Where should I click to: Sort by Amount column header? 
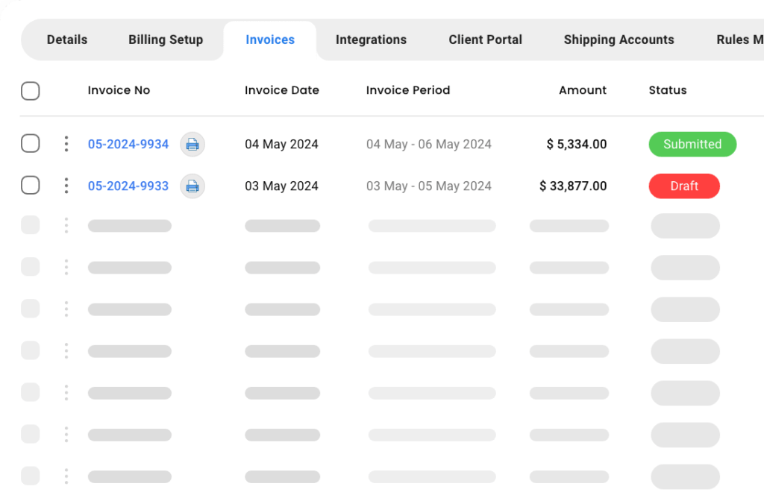[x=583, y=90]
